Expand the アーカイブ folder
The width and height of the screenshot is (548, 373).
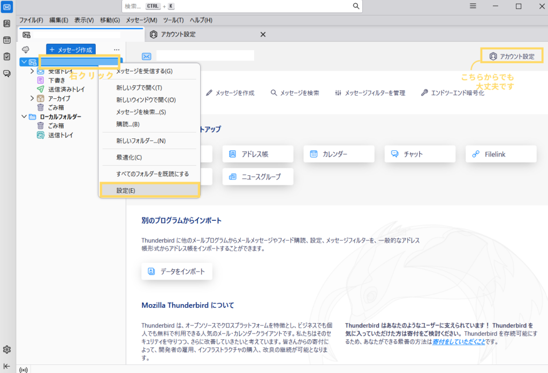pyautogui.click(x=32, y=98)
